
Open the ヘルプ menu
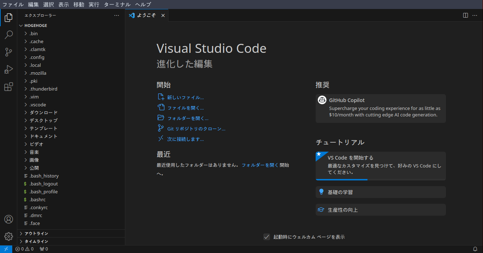[143, 5]
